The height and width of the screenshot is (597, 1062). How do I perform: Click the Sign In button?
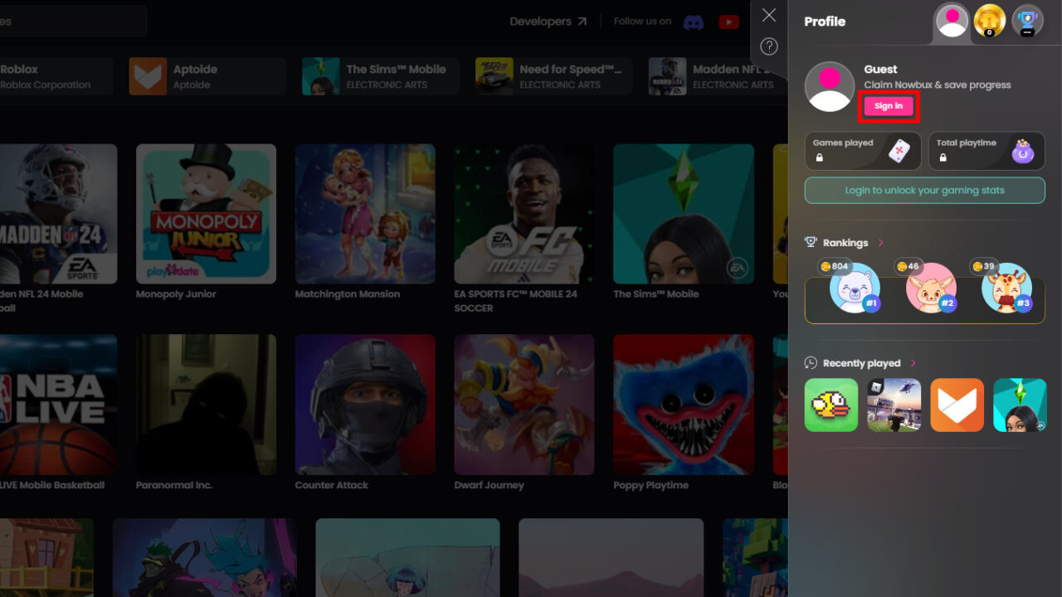tap(888, 105)
